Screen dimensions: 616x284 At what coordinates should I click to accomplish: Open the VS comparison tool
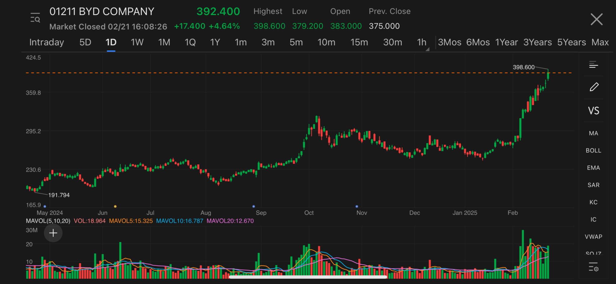click(594, 111)
